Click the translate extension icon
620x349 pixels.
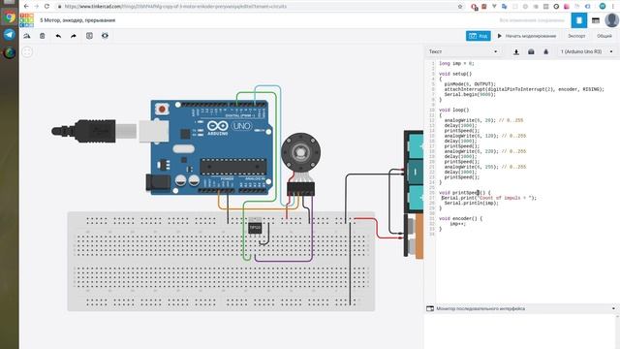(504, 7)
